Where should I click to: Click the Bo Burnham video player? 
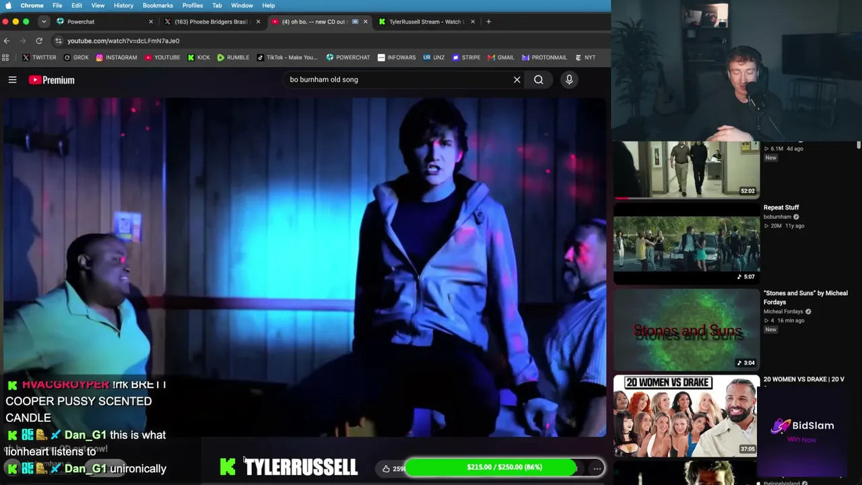coord(304,267)
